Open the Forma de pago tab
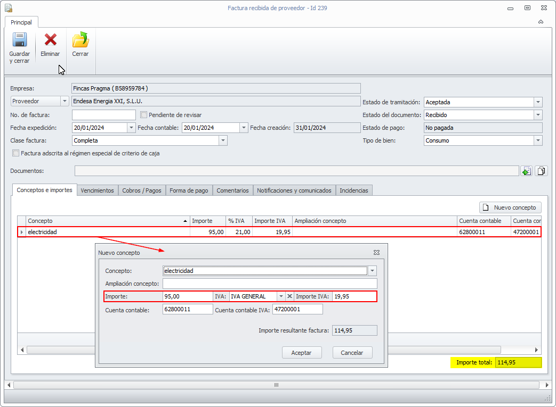 [189, 190]
